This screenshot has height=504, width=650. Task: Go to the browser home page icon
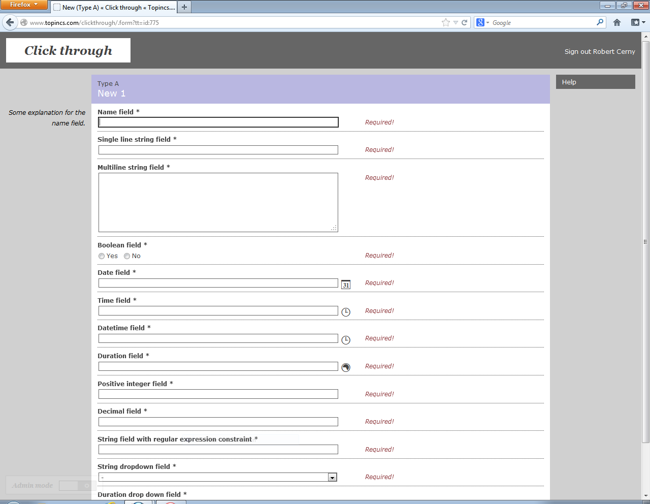tap(617, 22)
